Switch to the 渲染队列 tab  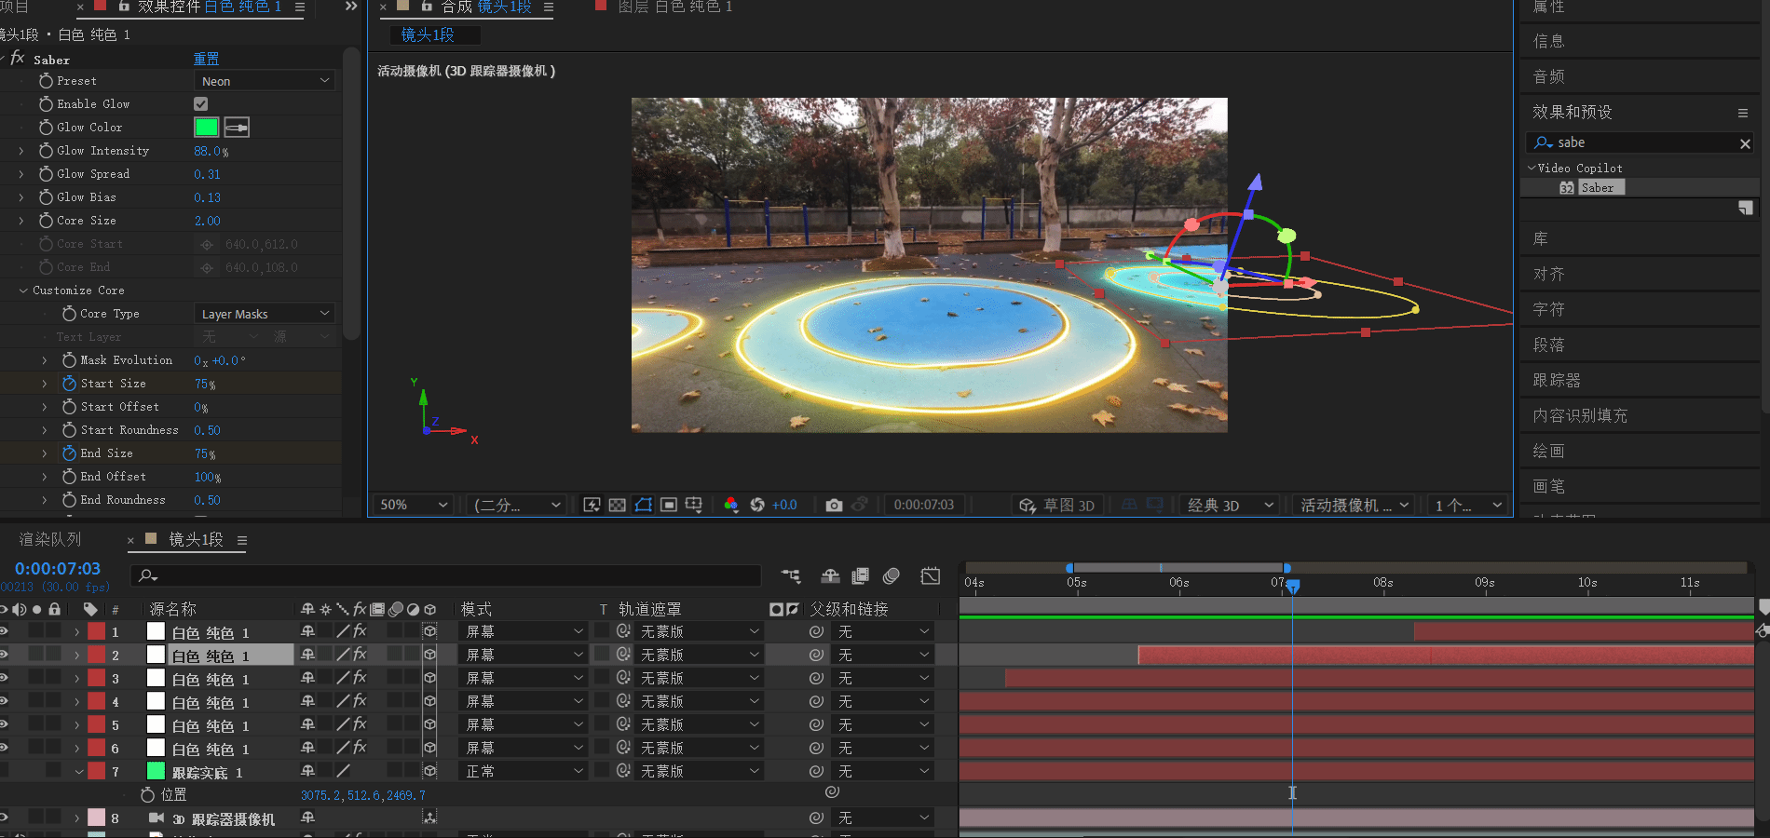click(x=50, y=540)
